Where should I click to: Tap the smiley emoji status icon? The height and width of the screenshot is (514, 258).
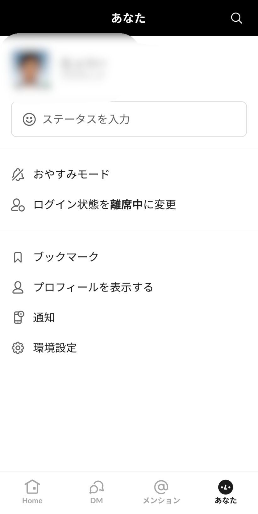(29, 119)
